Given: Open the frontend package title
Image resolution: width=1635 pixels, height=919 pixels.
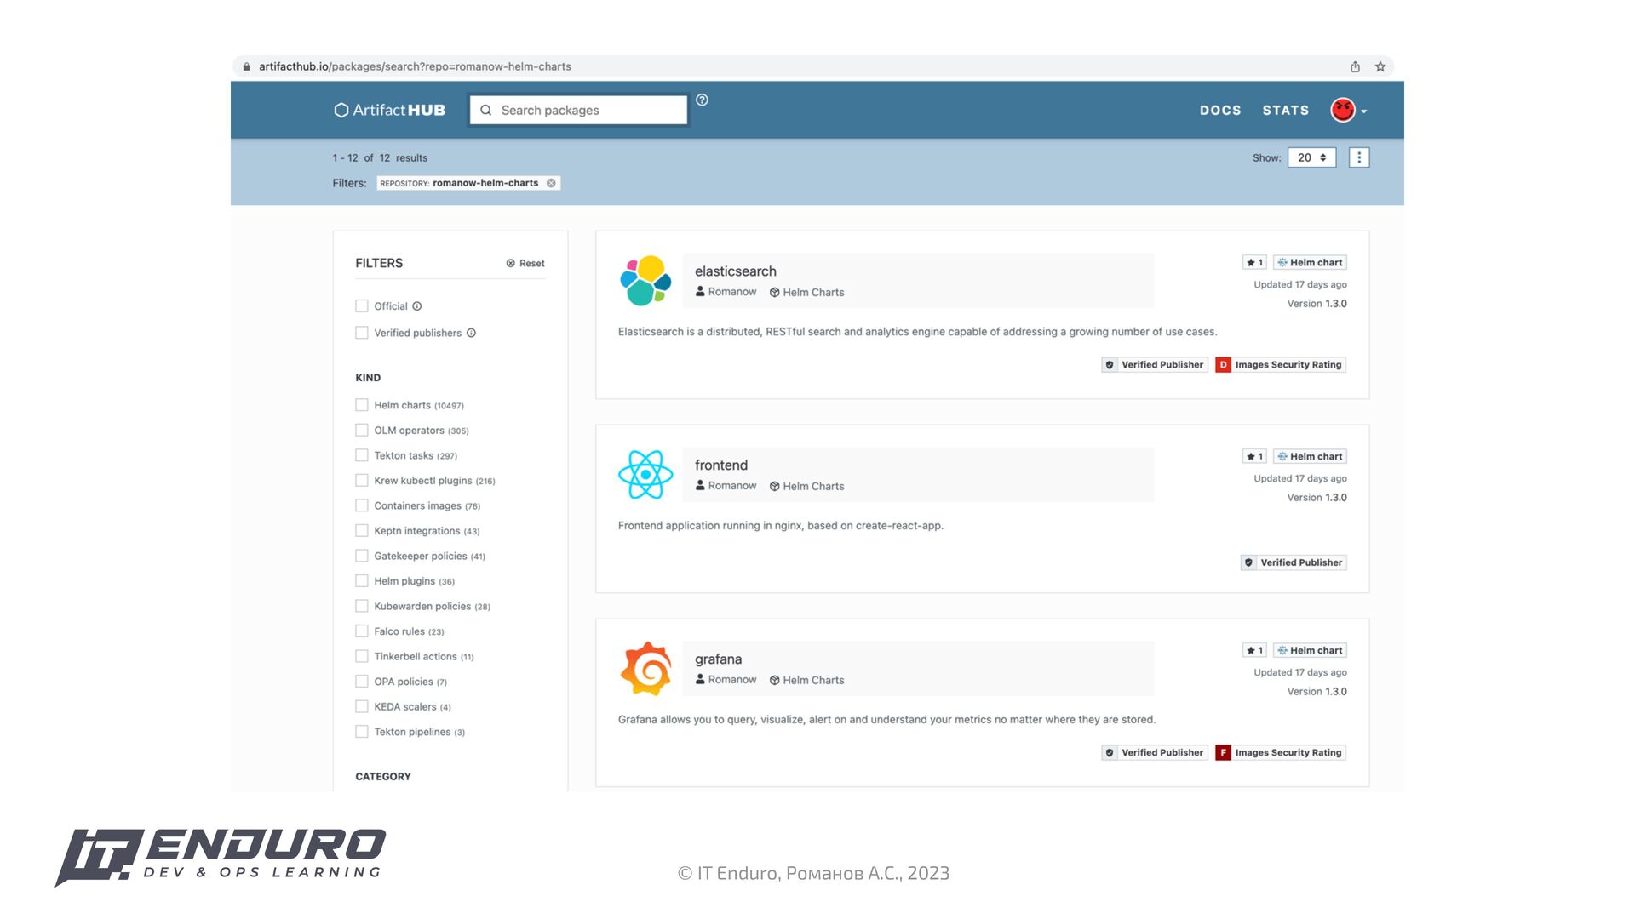Looking at the screenshot, I should tap(720, 465).
